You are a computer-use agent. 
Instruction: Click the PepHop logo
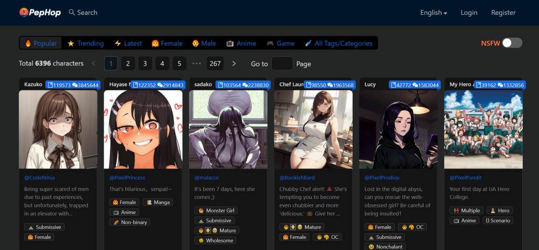coord(40,13)
